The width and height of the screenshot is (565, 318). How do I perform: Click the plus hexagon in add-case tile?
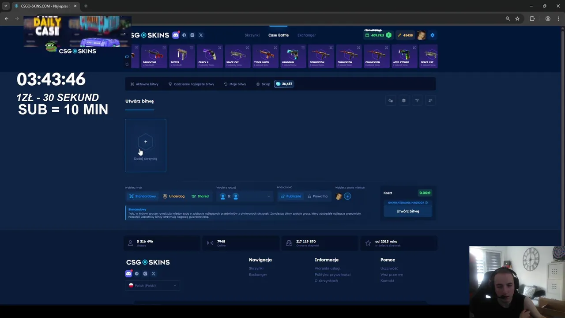146,142
